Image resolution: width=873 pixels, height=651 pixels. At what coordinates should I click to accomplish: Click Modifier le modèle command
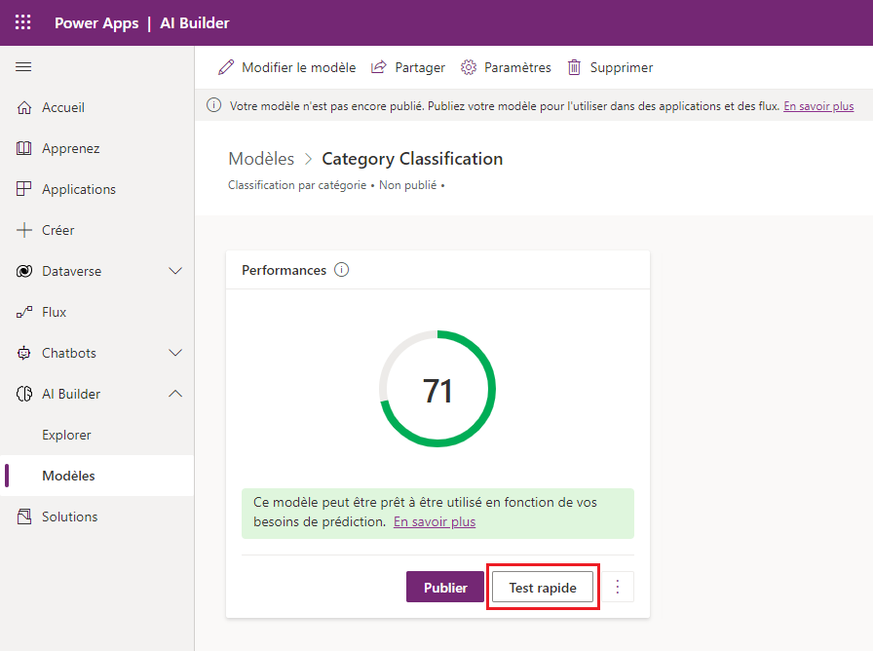286,67
